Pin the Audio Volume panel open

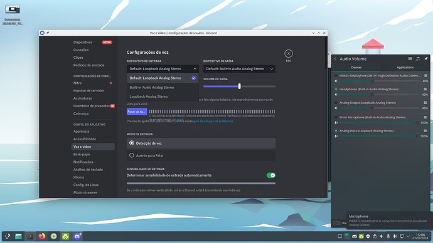(x=426, y=59)
